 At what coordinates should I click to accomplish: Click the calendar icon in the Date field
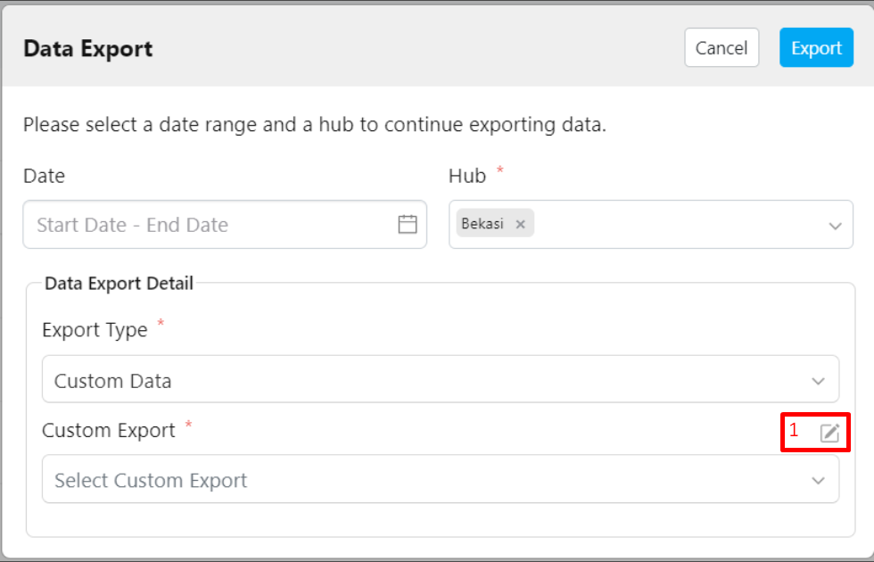tap(407, 224)
